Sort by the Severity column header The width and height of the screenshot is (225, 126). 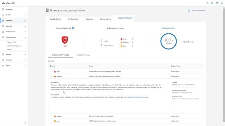[53, 66]
